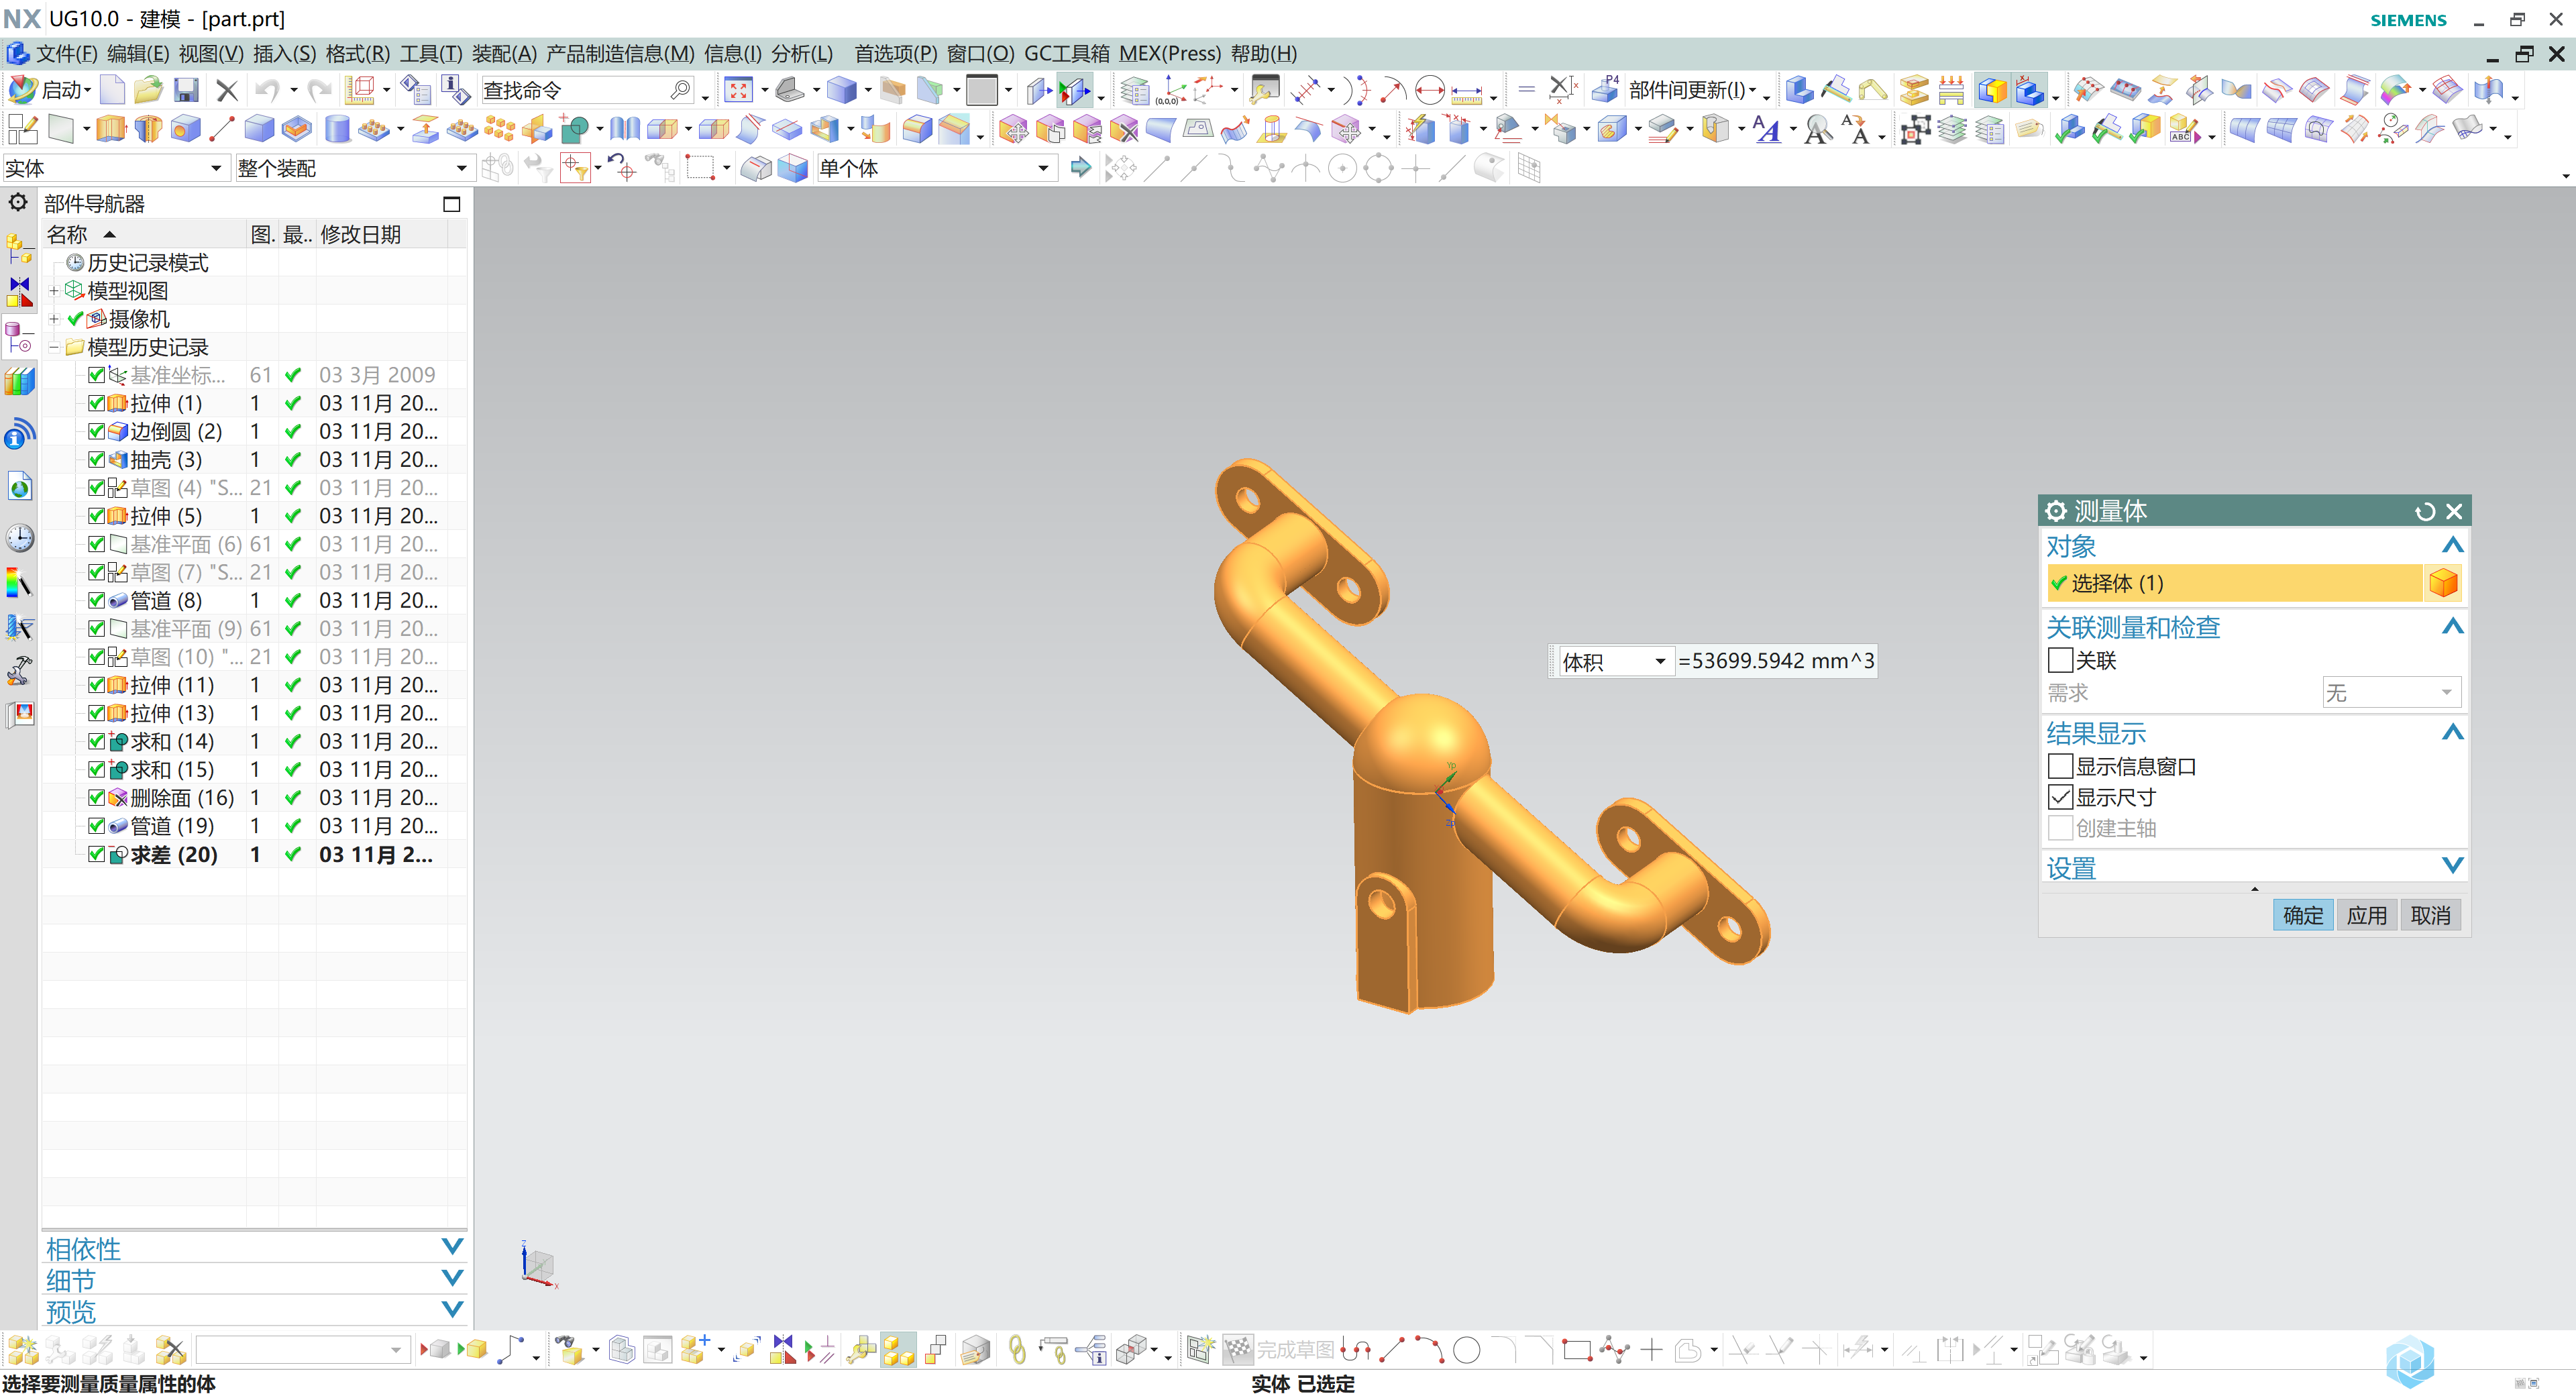
Task: Open the GC工具箱 menu
Action: click(x=1067, y=54)
